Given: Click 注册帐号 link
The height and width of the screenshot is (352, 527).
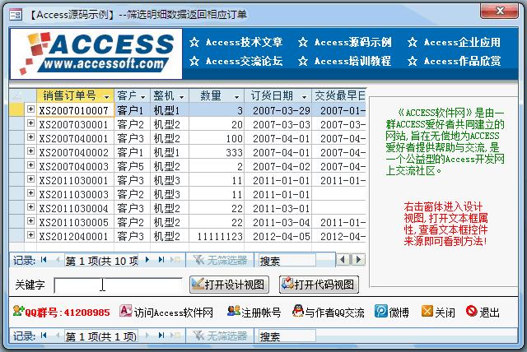Looking at the screenshot, I should (254, 312).
